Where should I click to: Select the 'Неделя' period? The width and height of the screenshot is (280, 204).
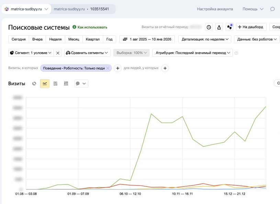pyautogui.click(x=55, y=39)
